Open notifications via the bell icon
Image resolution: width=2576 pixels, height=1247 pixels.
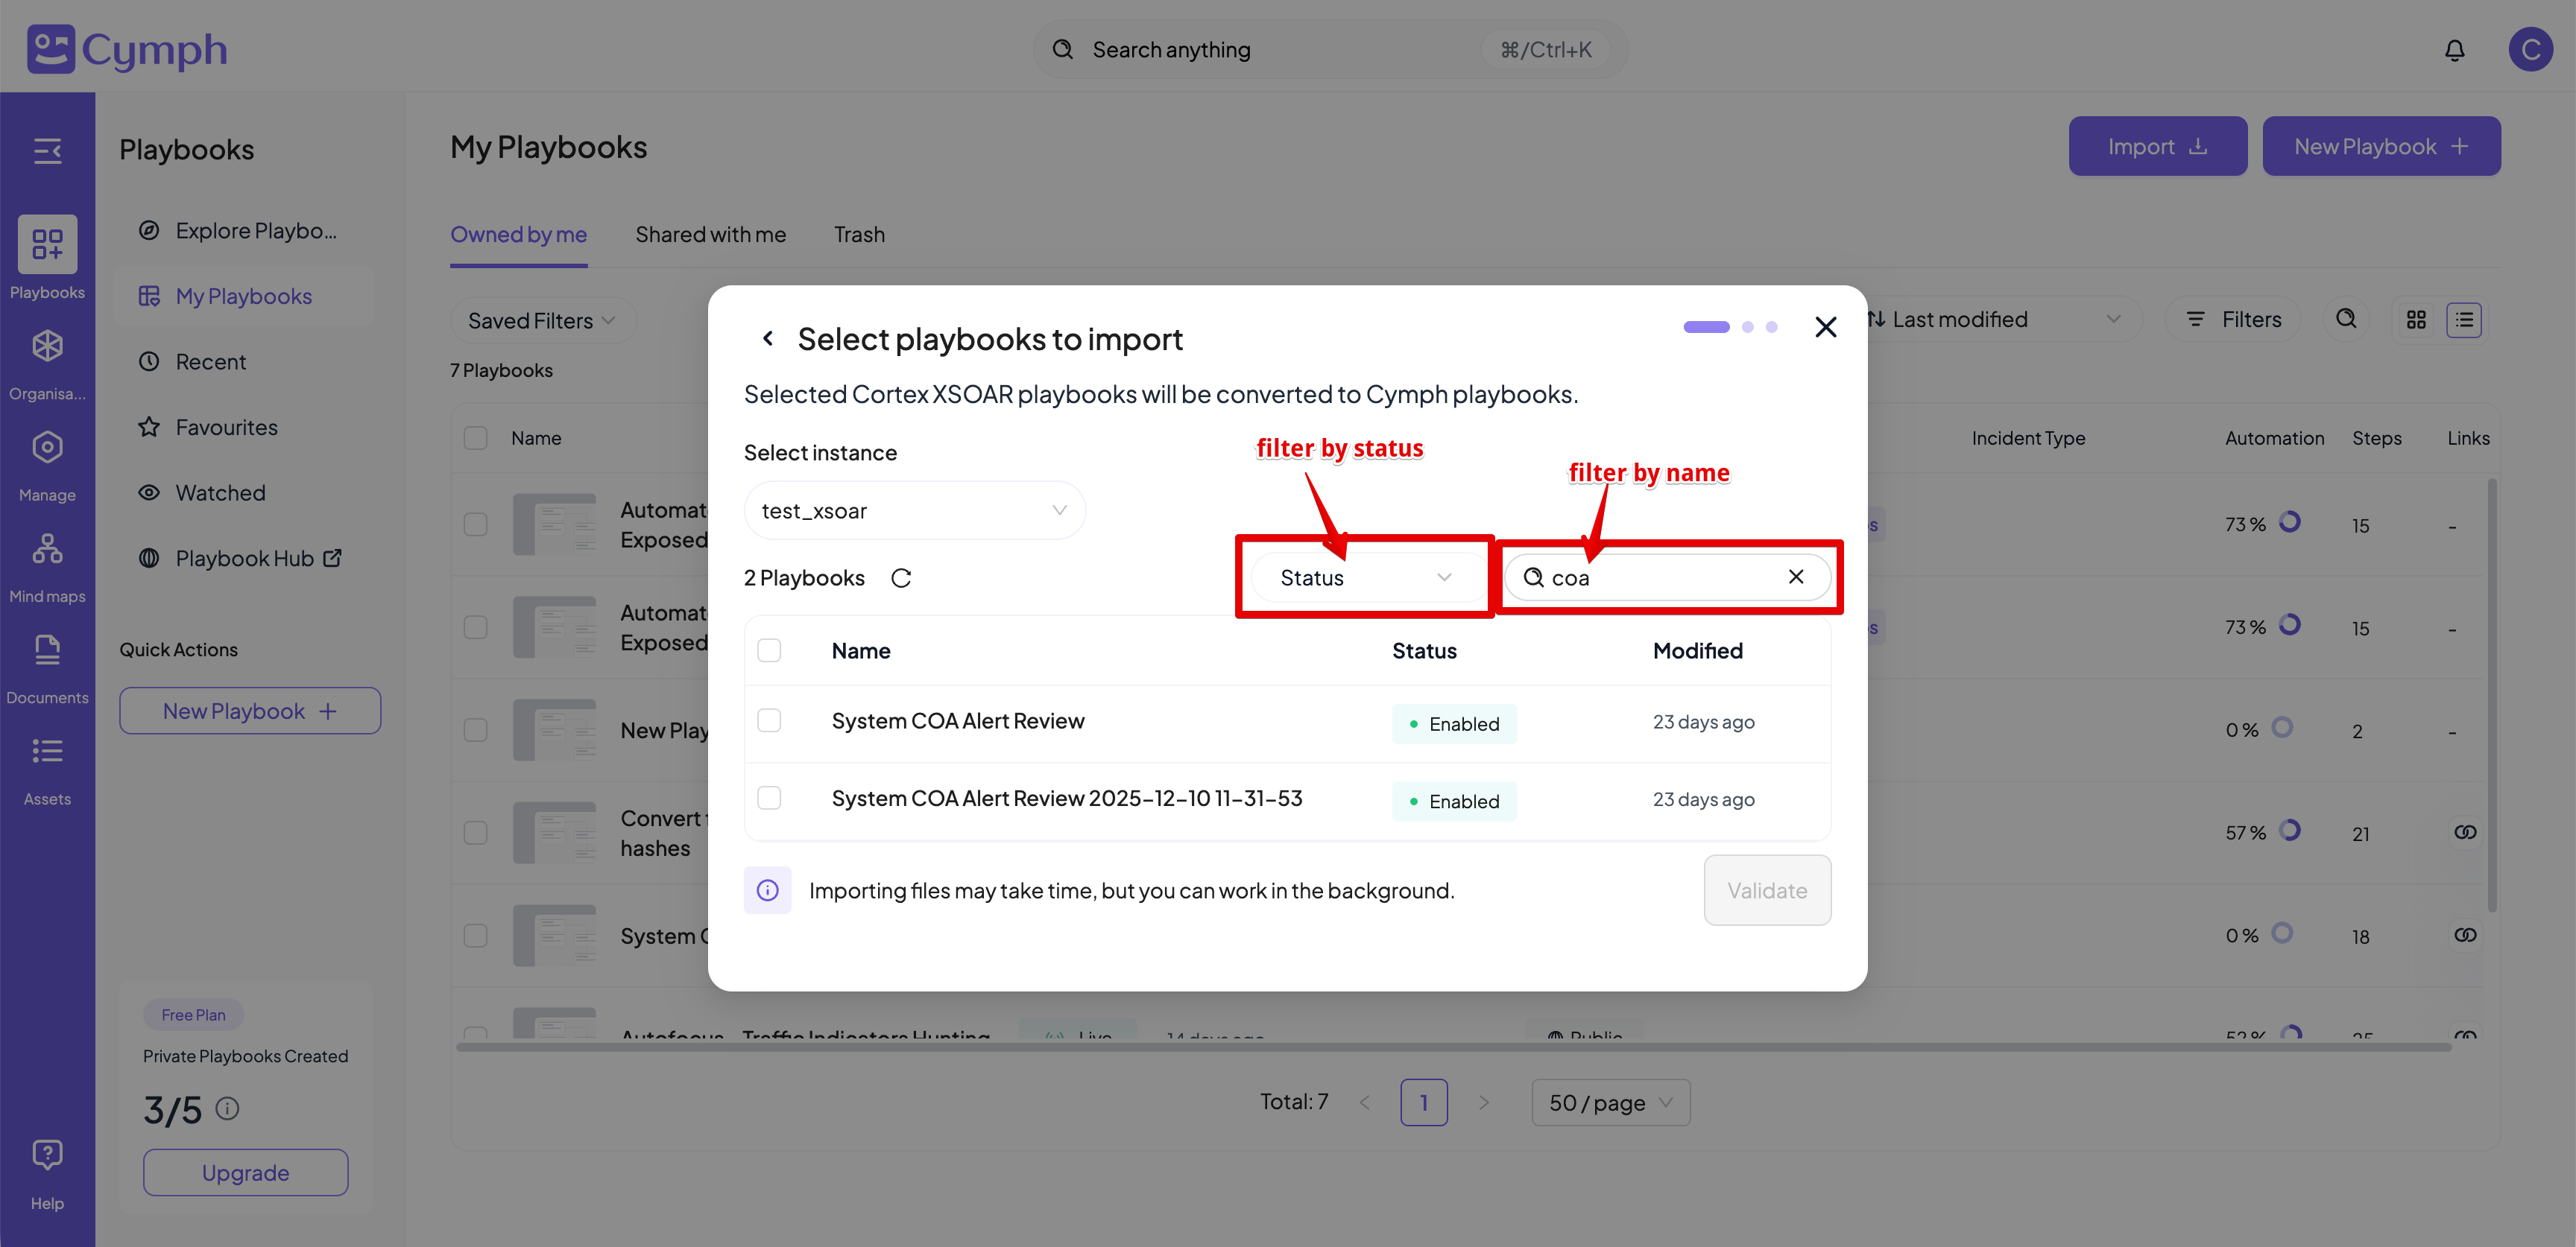2455,49
